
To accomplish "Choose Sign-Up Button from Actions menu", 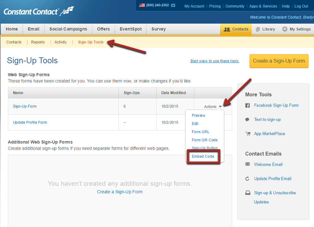I will [205, 148].
